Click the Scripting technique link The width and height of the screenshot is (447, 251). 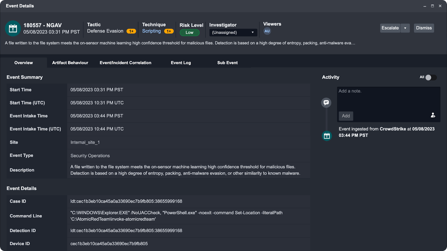151,31
